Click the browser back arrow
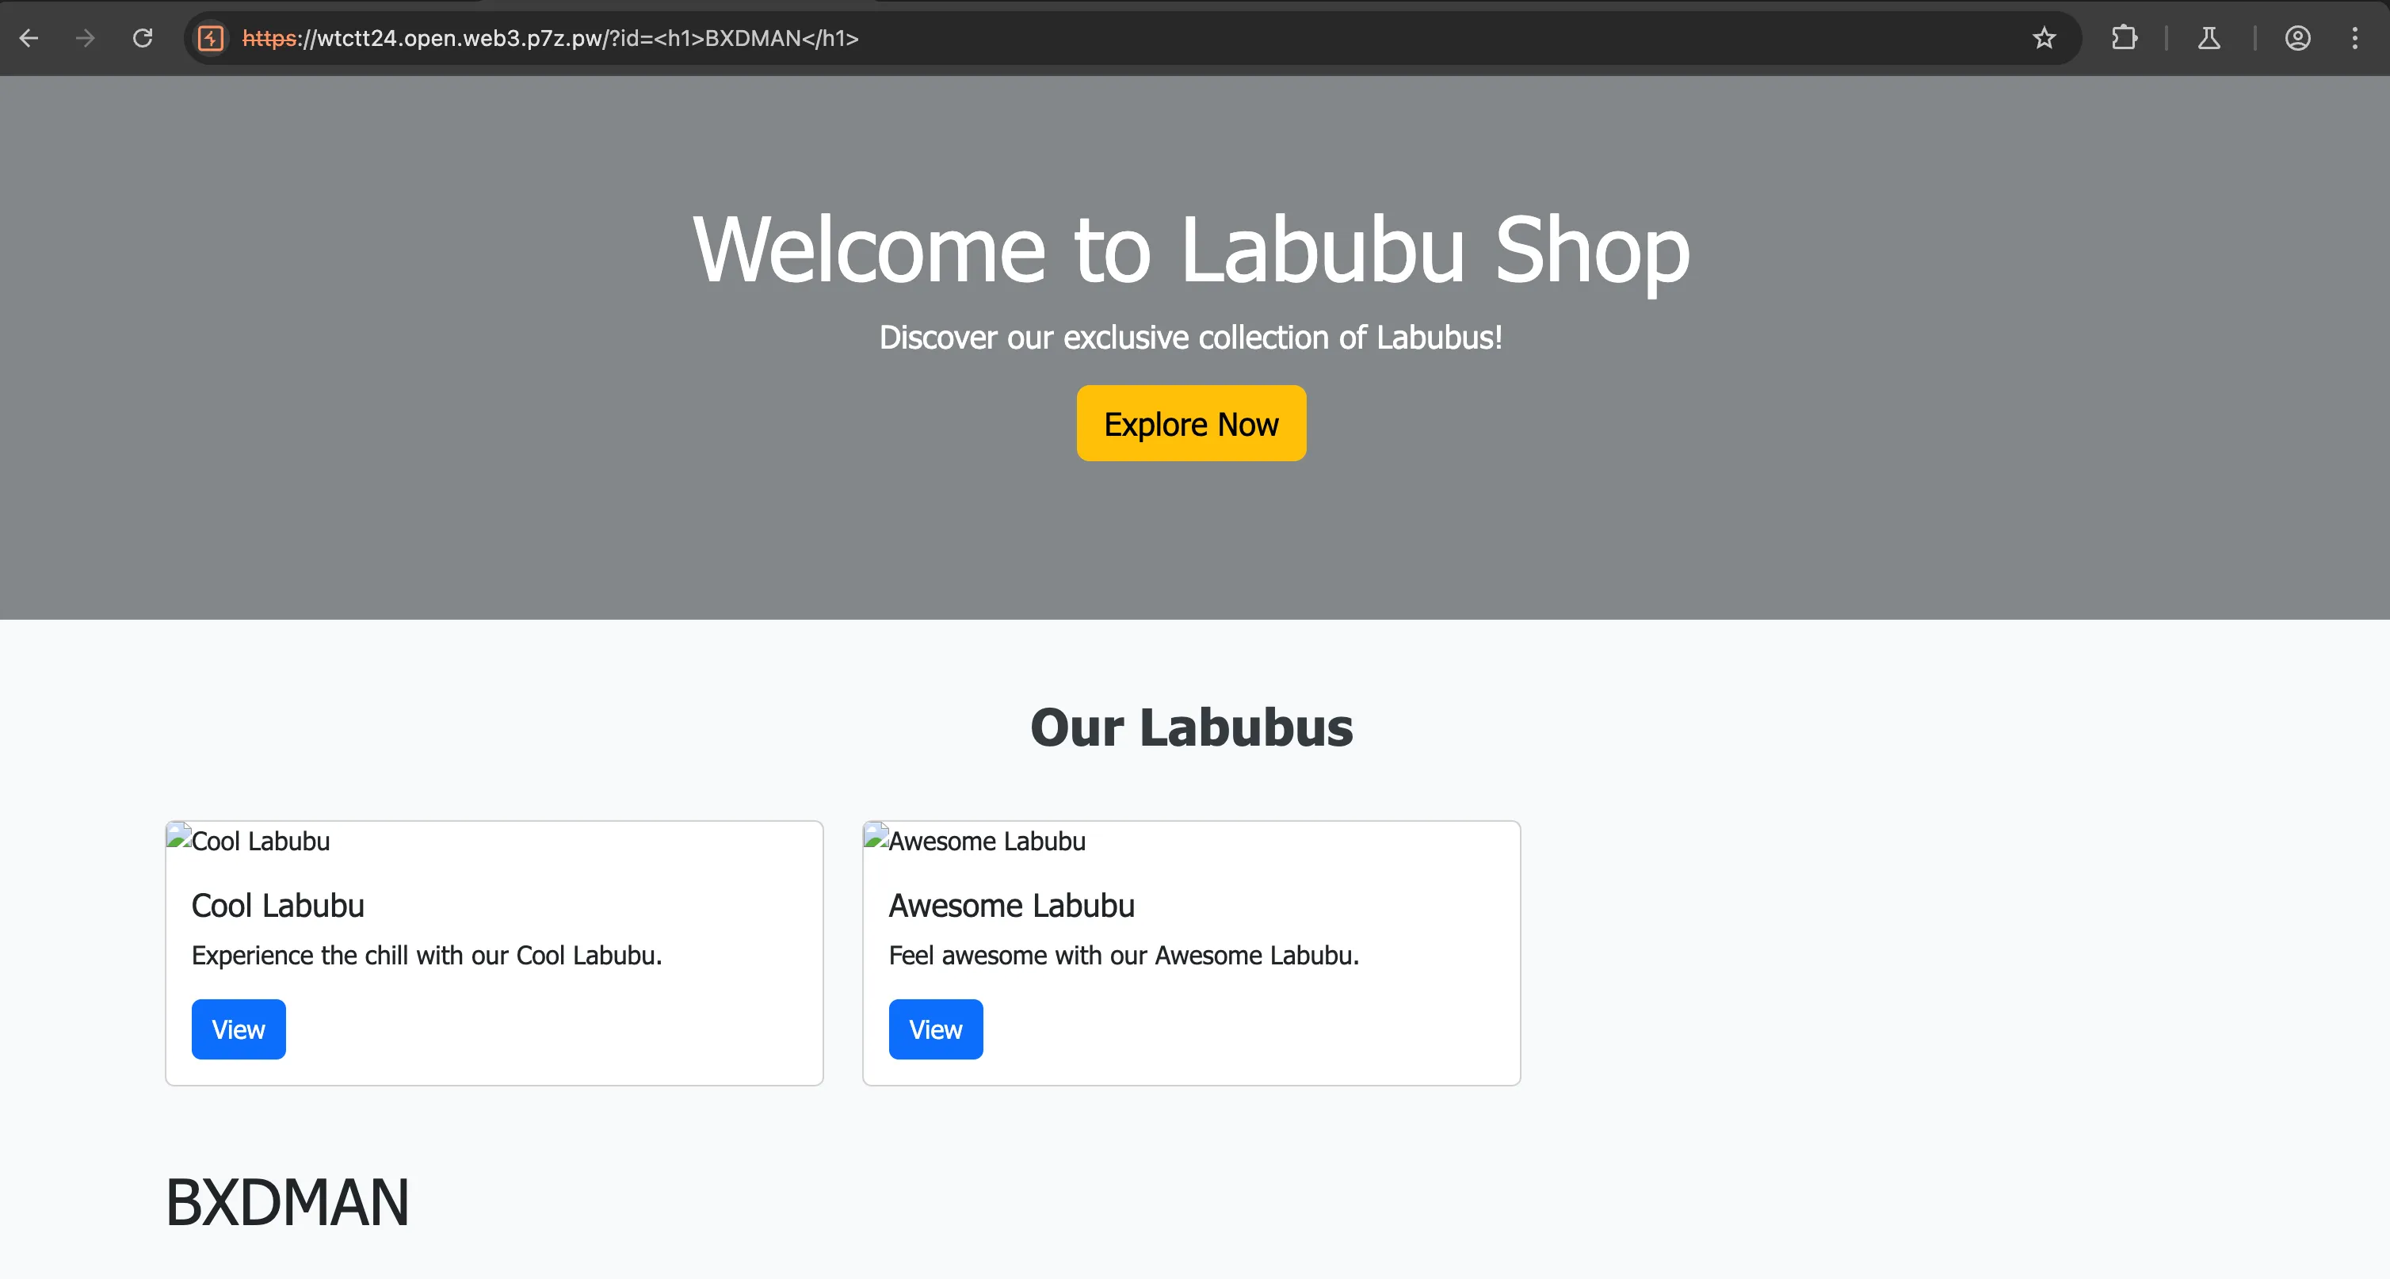 click(x=29, y=38)
